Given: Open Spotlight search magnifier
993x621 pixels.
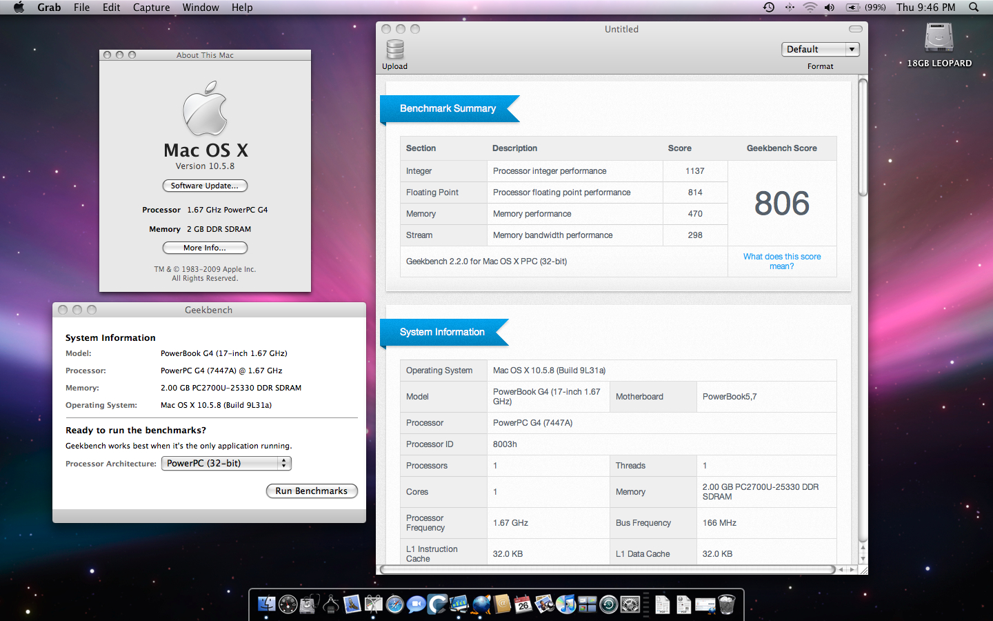Looking at the screenshot, I should tap(974, 7).
